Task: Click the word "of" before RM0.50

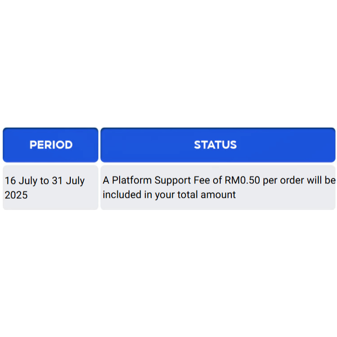Action: click(217, 181)
